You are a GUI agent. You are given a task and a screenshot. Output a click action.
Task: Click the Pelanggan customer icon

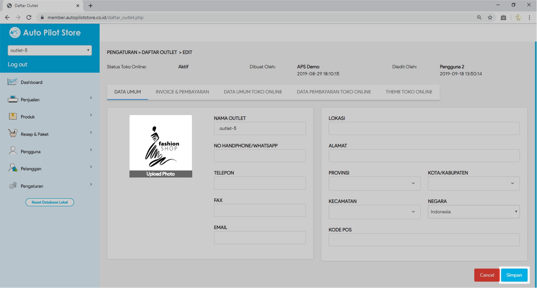pyautogui.click(x=13, y=168)
